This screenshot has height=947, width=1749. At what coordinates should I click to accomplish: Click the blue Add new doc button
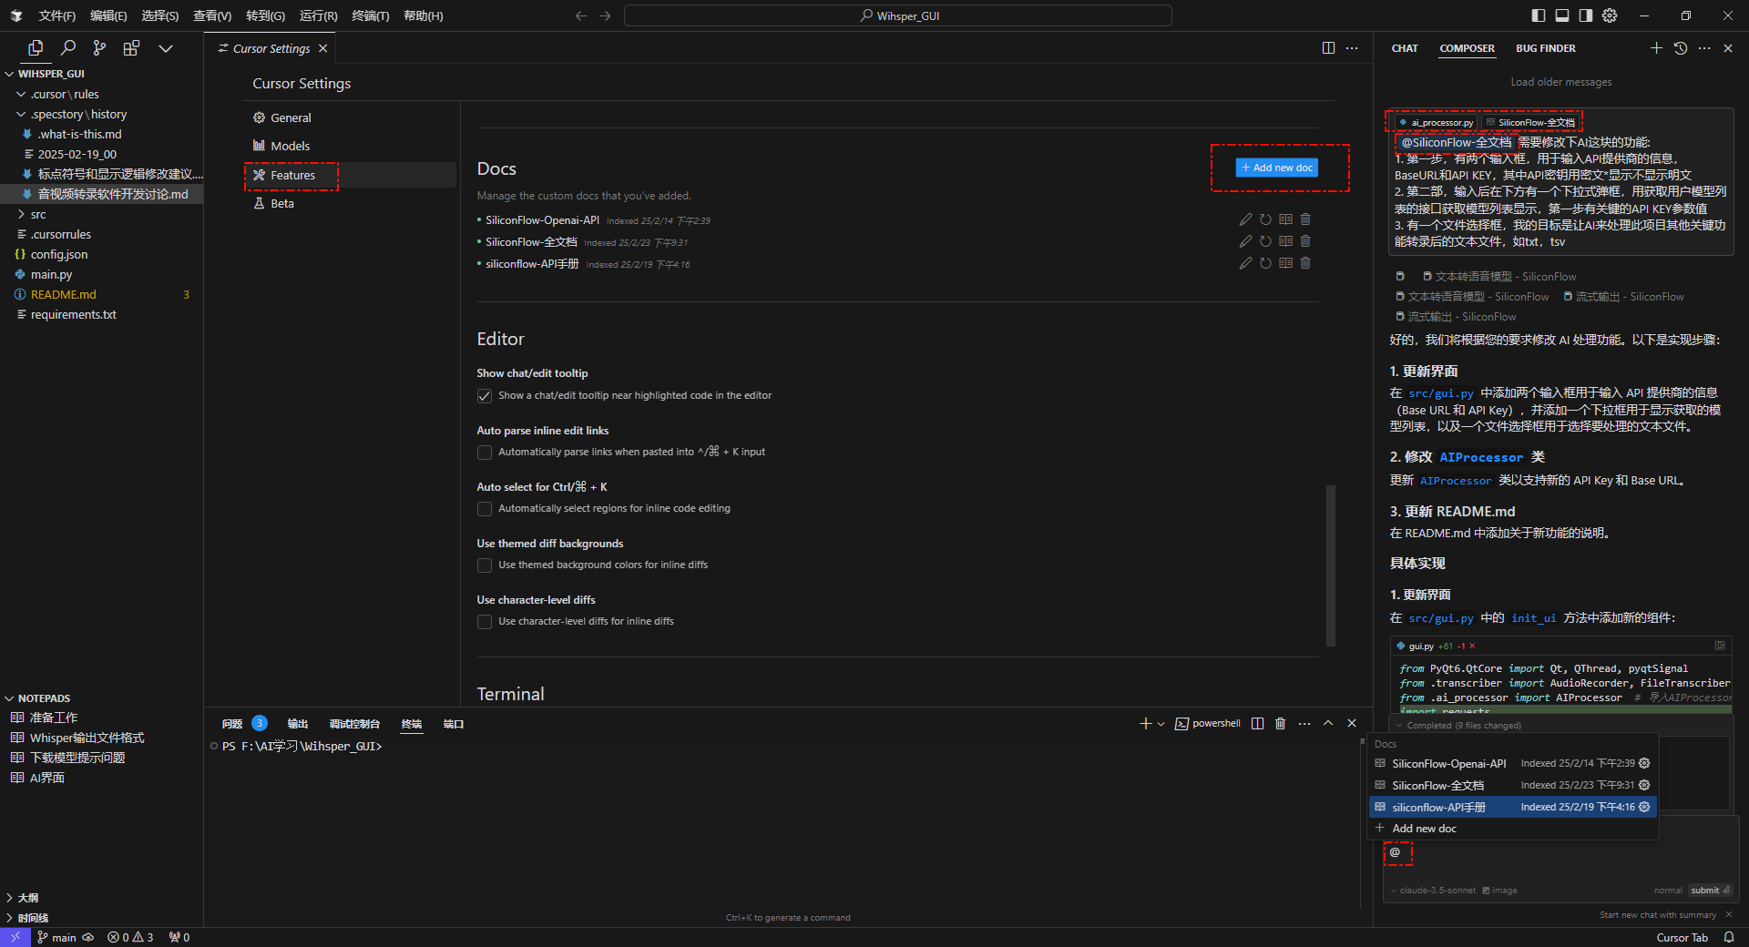(1277, 168)
